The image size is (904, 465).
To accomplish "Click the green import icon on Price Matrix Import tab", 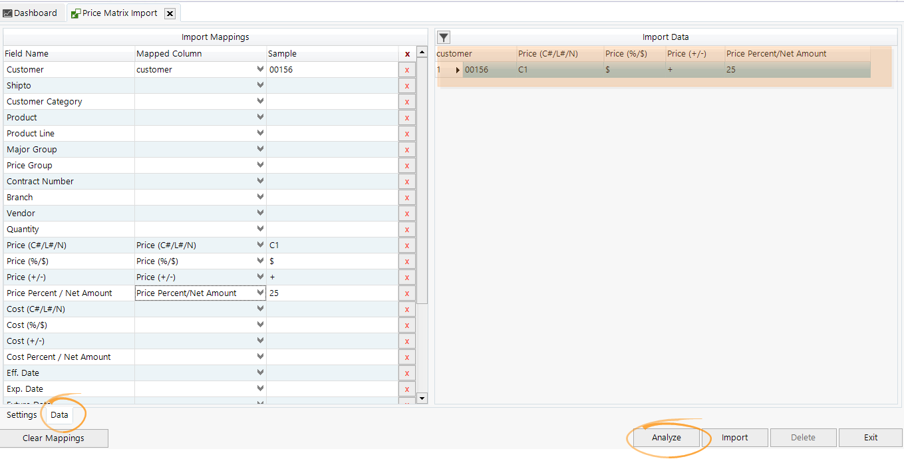I will pyautogui.click(x=75, y=12).
